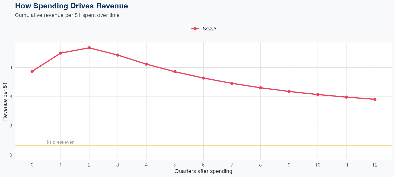Image resolution: width=395 pixels, height=177 pixels.
Task: Select the peak data point at quarter 2
Action: pos(89,48)
